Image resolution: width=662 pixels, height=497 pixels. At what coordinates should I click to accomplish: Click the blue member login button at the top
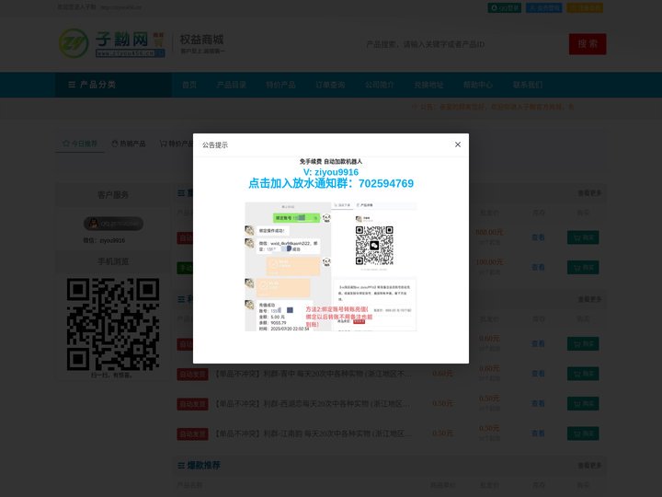coord(543,7)
